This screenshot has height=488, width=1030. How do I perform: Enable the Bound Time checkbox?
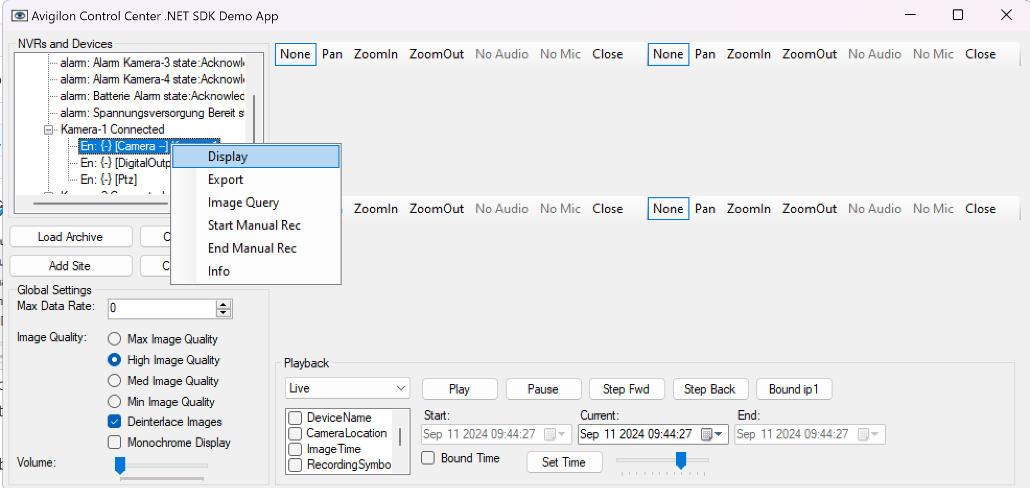(428, 458)
